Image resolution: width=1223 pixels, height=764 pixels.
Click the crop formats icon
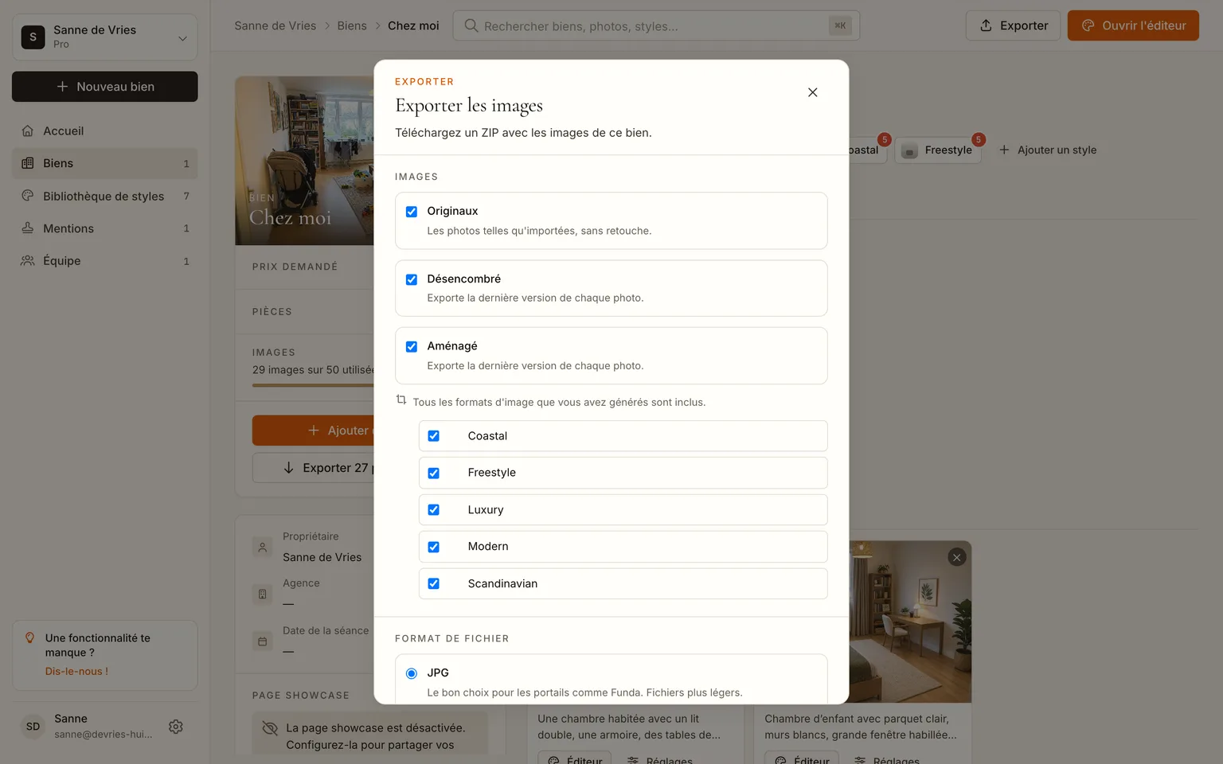(401, 400)
